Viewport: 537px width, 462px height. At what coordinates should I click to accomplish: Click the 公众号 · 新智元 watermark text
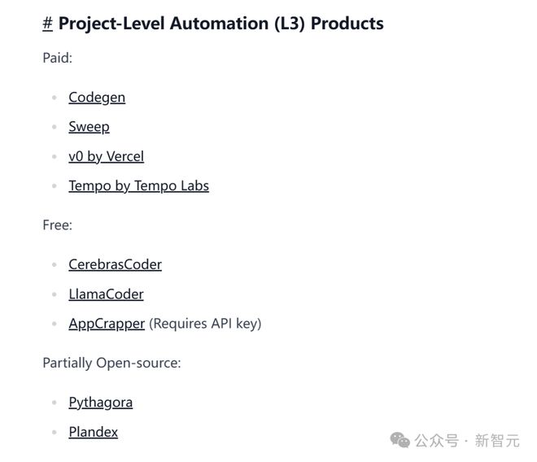point(467,441)
